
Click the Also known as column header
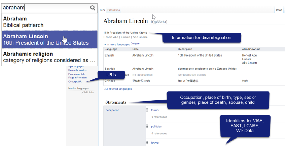[251, 49]
